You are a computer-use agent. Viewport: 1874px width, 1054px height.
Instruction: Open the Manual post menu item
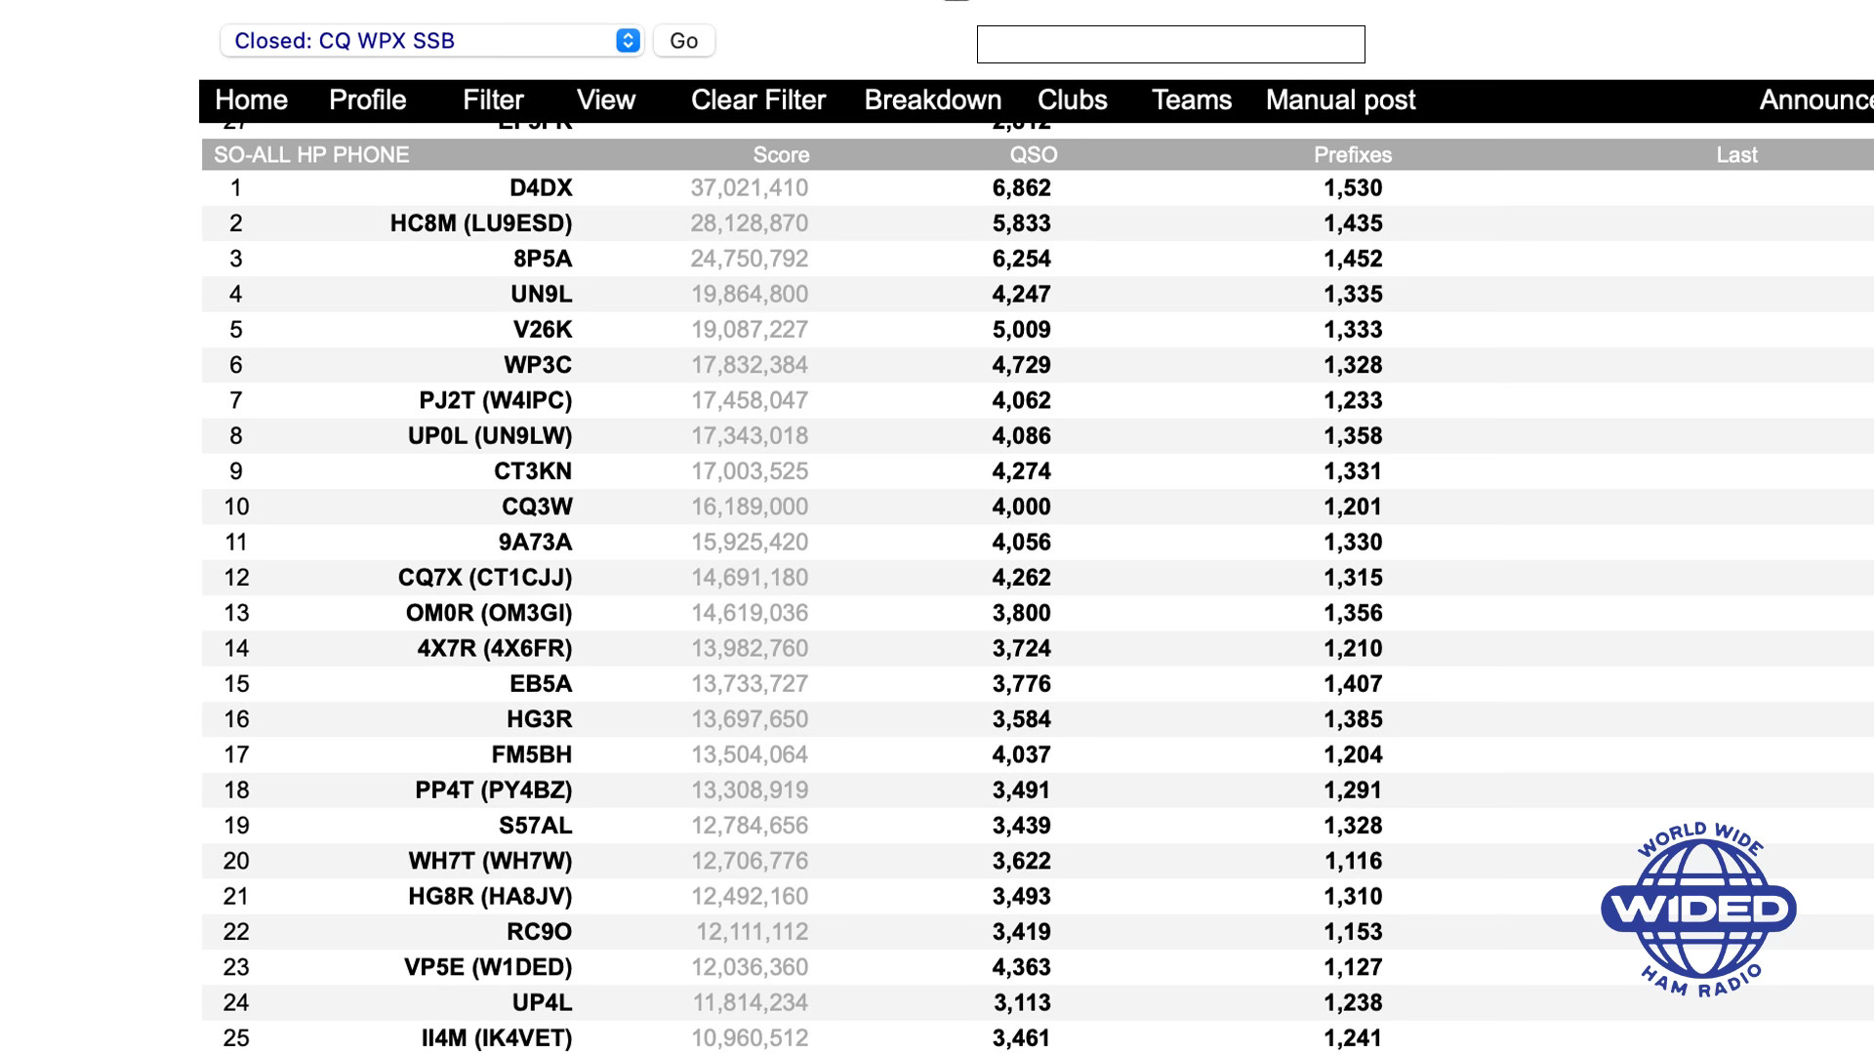pos(1341,100)
